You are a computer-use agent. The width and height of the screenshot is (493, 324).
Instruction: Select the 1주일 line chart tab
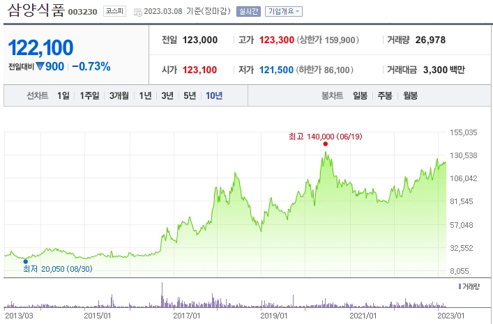(89, 95)
